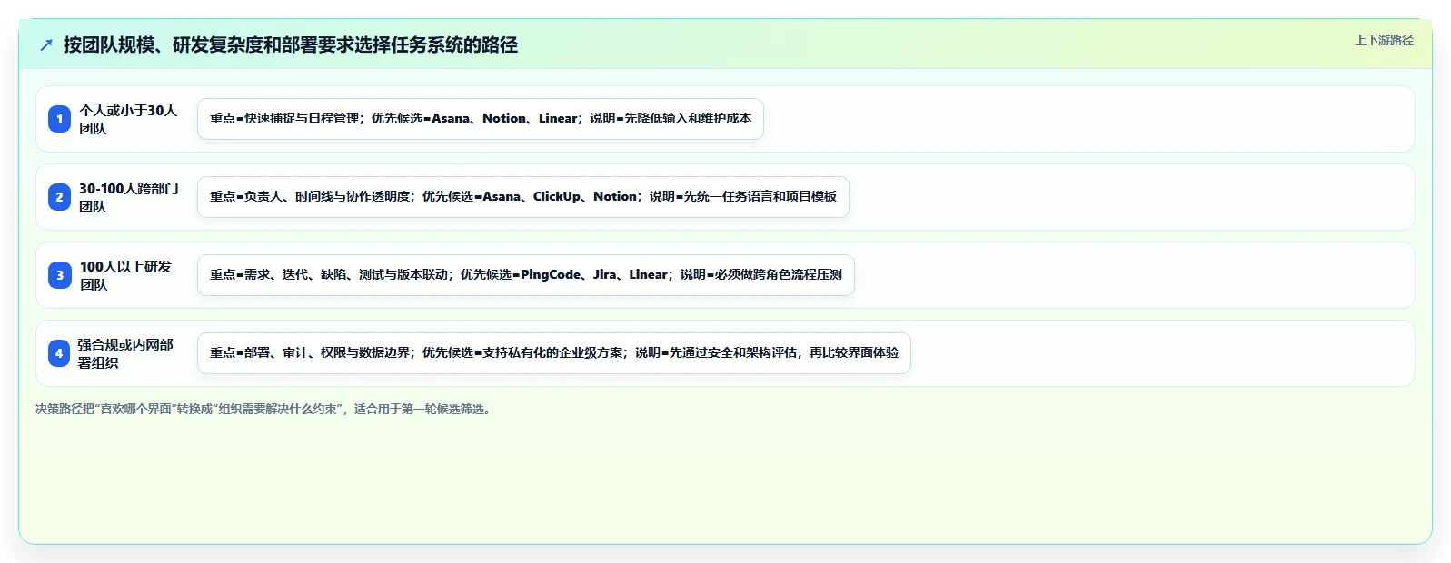Click the footnote starting with 决策路径把

[x=265, y=409]
